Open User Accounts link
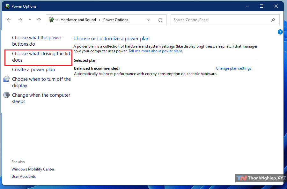The height and width of the screenshot is (189, 287). click(x=24, y=177)
